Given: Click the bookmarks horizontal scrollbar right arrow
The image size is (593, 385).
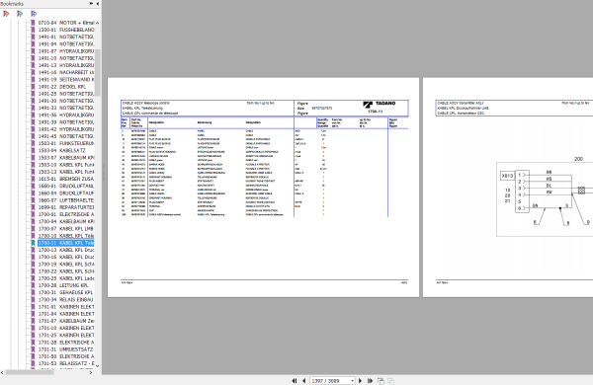Looking at the screenshot, I should coord(91,372).
